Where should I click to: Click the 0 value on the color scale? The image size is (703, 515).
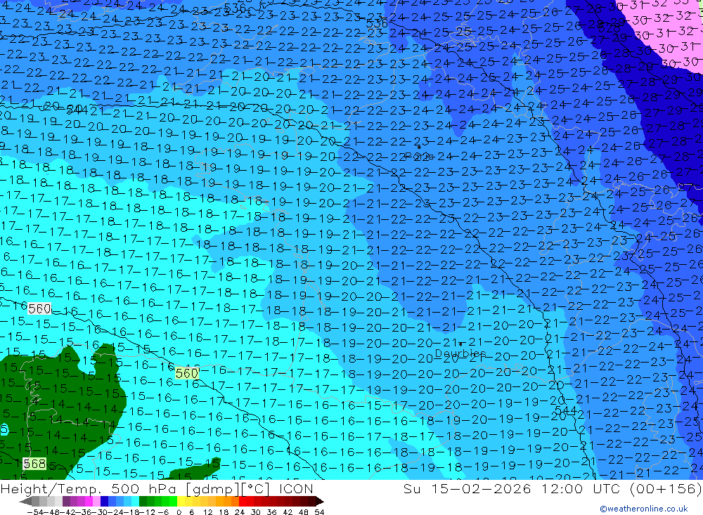click(179, 512)
